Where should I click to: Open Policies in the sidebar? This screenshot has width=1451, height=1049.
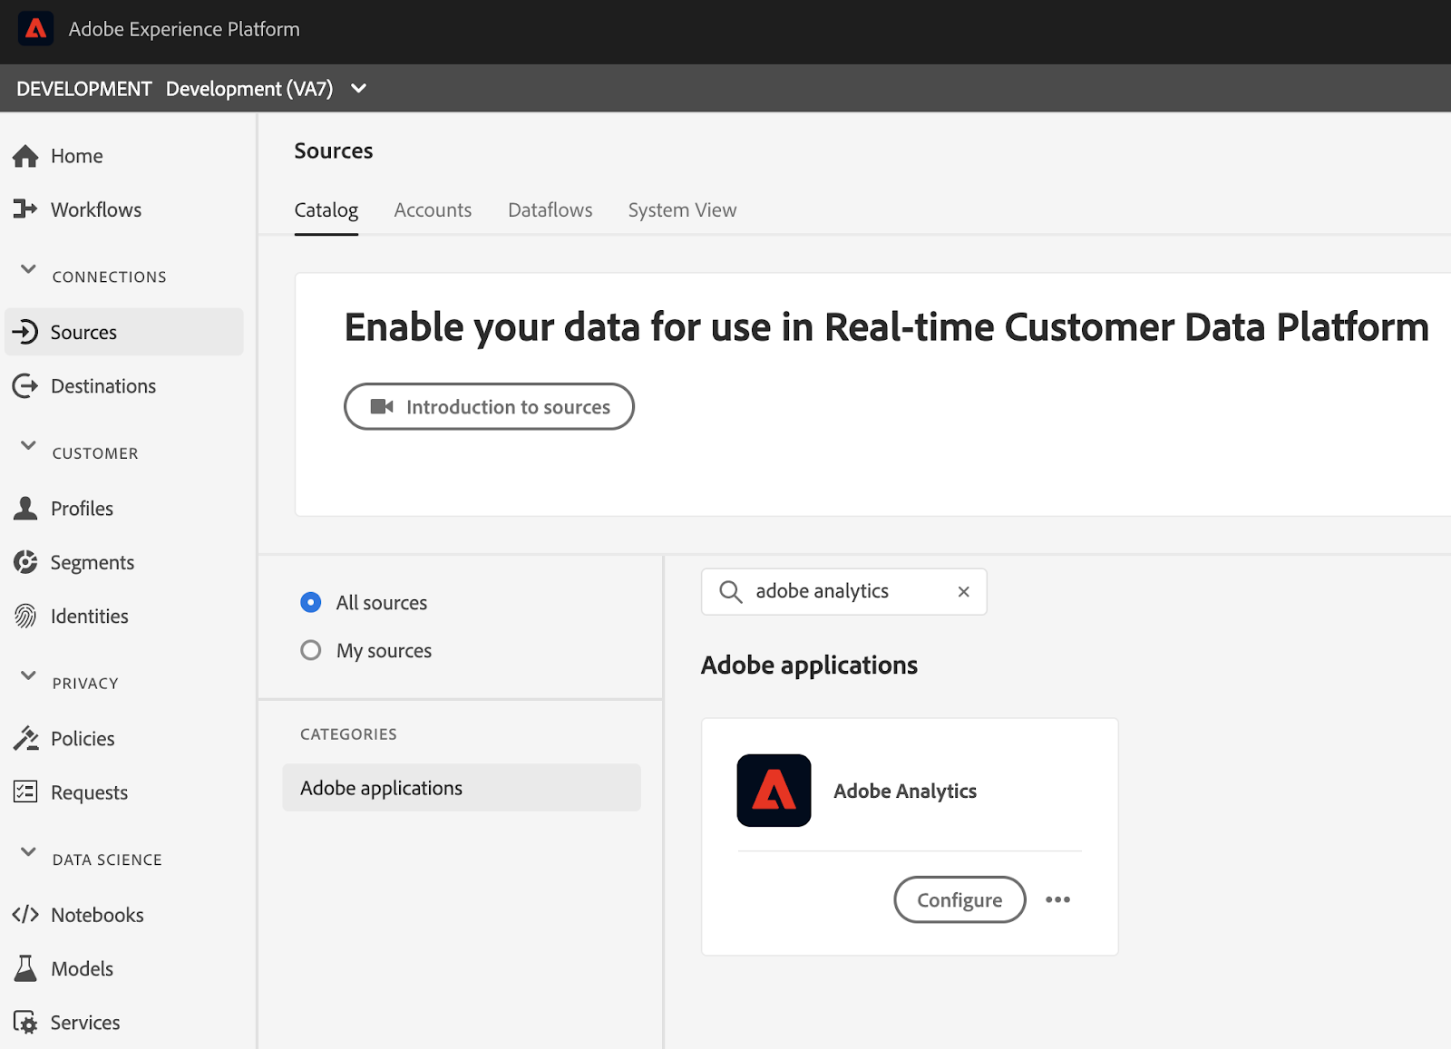click(124, 738)
